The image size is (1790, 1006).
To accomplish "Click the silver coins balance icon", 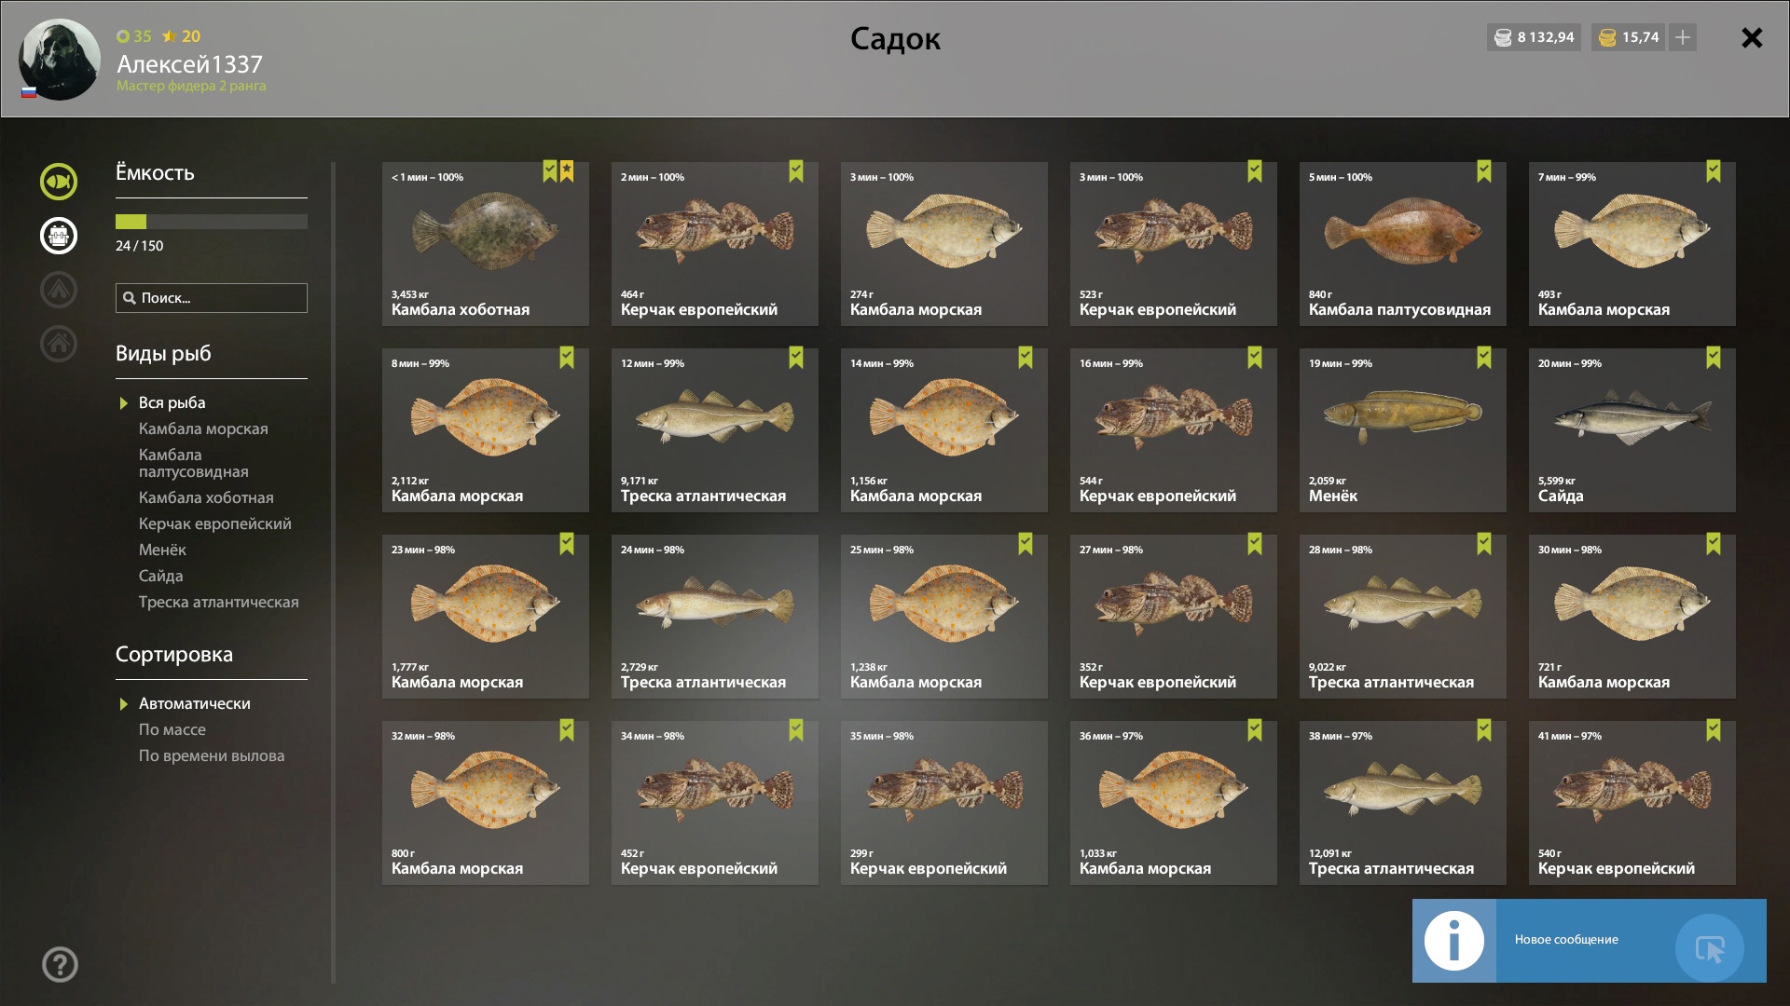I will click(x=1503, y=37).
